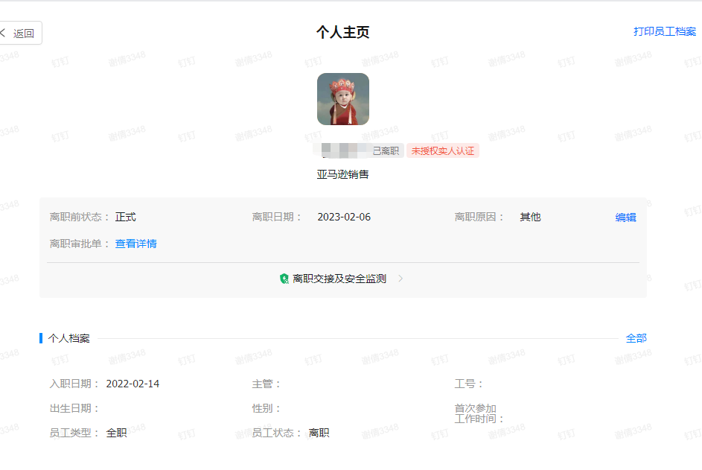Click the 员工状态 value 离职
Viewport: 702px width, 470px height.
coord(319,433)
